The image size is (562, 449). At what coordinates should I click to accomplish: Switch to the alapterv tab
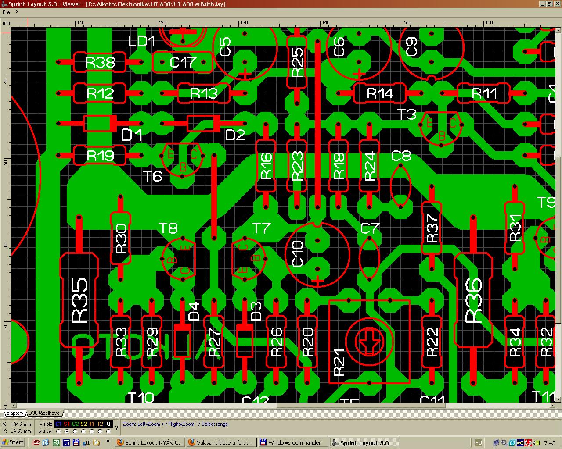click(15, 413)
